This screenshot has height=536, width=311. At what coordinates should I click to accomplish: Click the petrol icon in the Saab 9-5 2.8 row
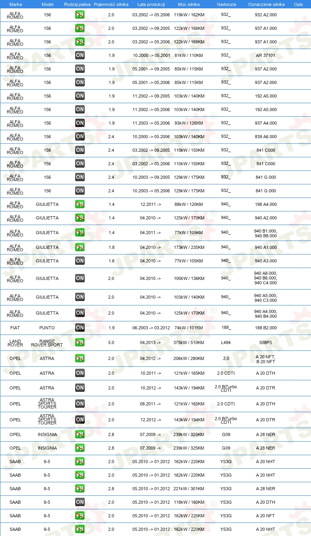(x=80, y=489)
